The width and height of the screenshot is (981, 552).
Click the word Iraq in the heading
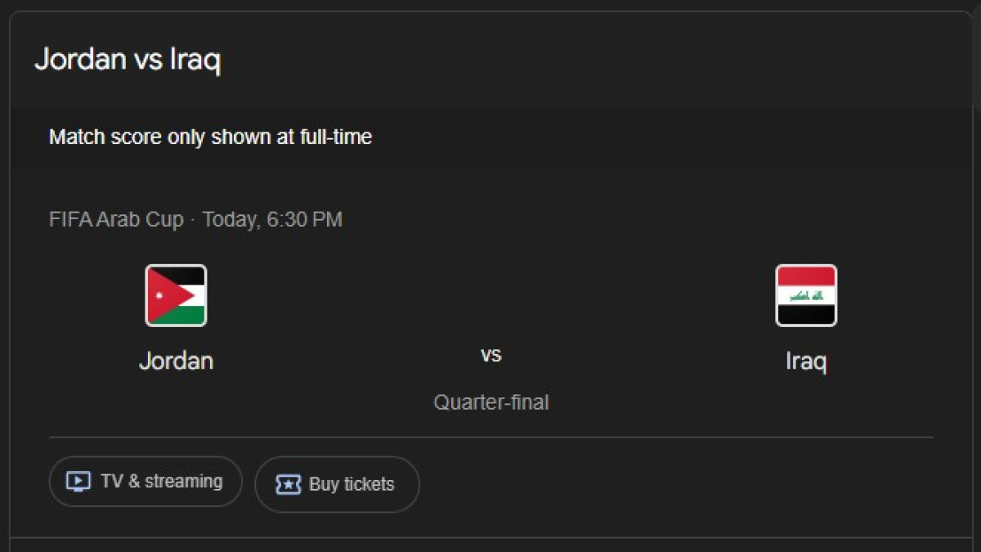[195, 60]
